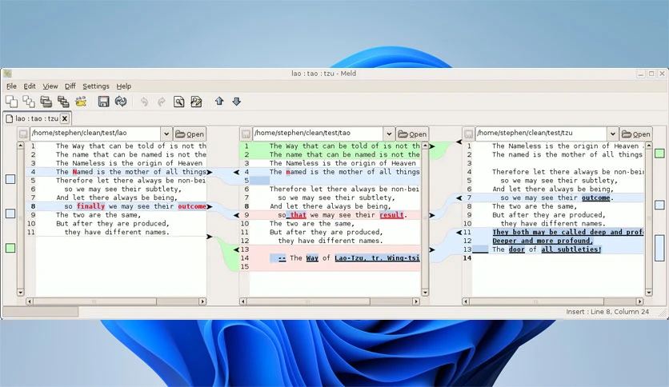Click Open button for the lao file
669x387 pixels.
(x=190, y=134)
